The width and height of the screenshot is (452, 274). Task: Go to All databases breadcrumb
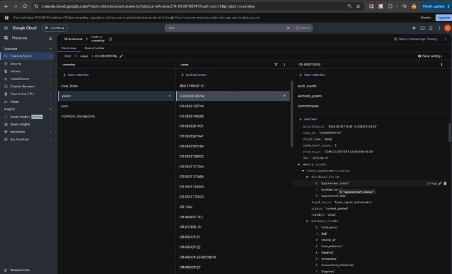[x=73, y=39]
